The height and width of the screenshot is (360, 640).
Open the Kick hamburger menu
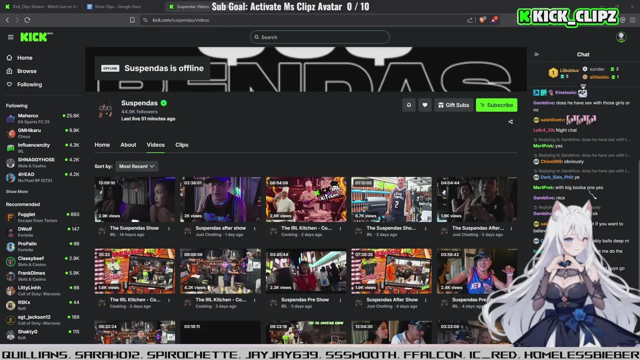(10, 37)
